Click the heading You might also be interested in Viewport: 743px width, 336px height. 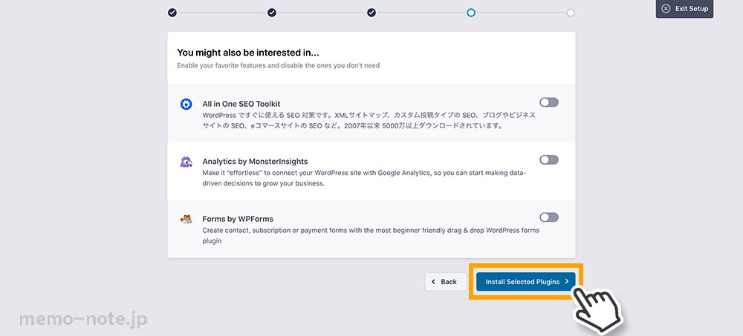click(x=248, y=53)
